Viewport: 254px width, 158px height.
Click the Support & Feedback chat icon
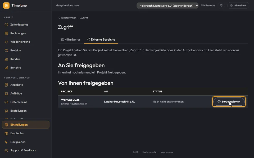click(x=6, y=151)
